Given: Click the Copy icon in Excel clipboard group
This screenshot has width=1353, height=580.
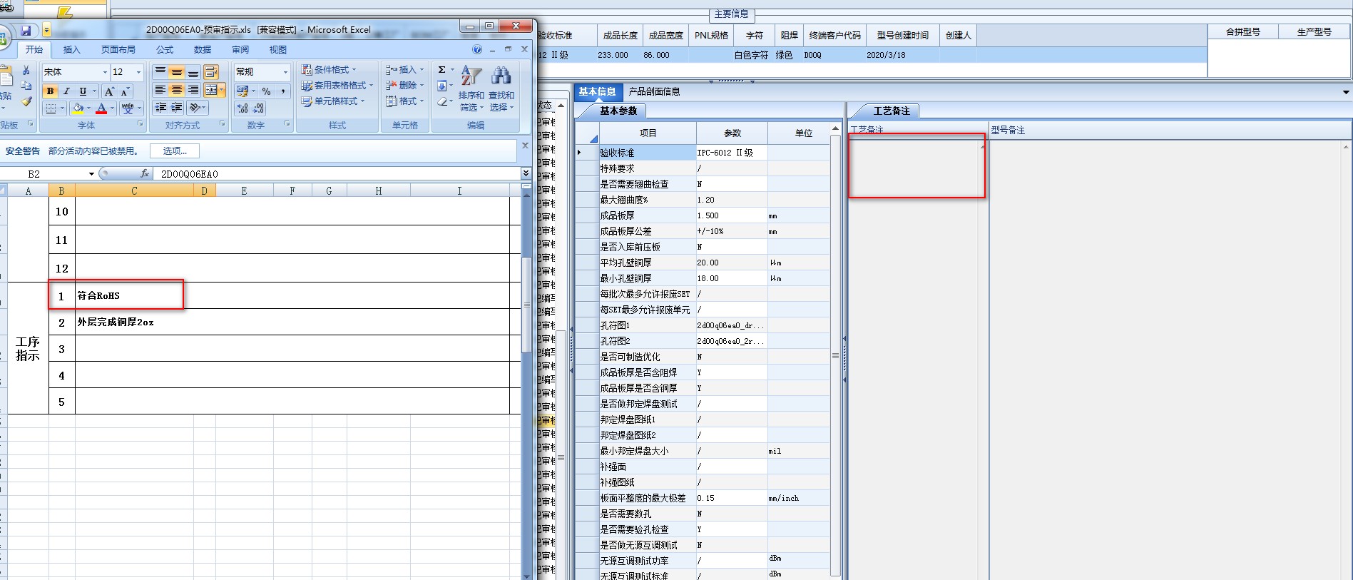Looking at the screenshot, I should (x=26, y=86).
